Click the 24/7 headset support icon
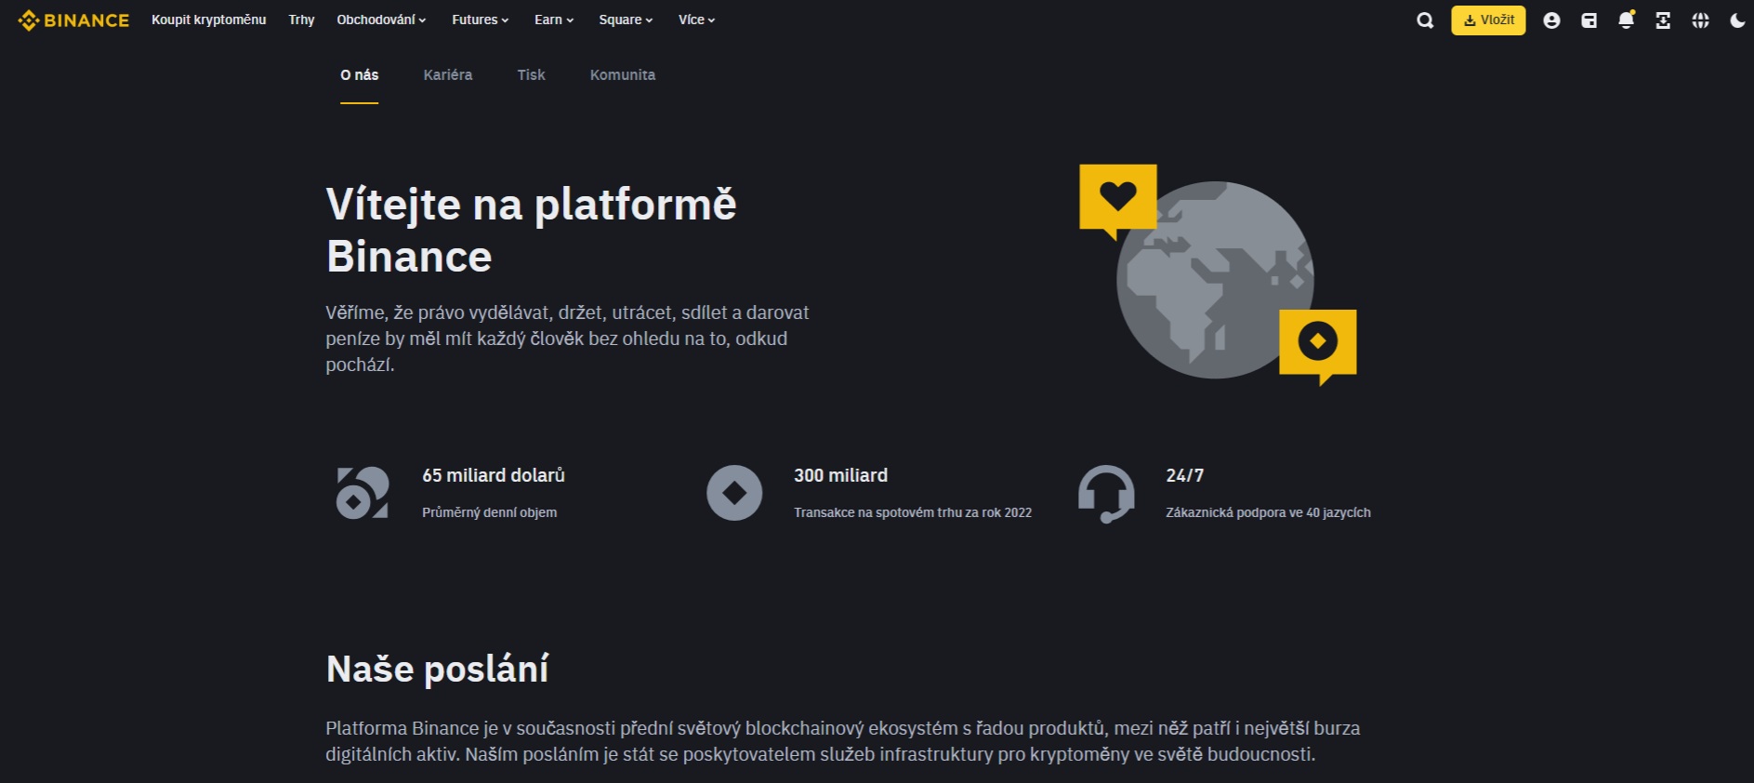 pyautogui.click(x=1106, y=494)
